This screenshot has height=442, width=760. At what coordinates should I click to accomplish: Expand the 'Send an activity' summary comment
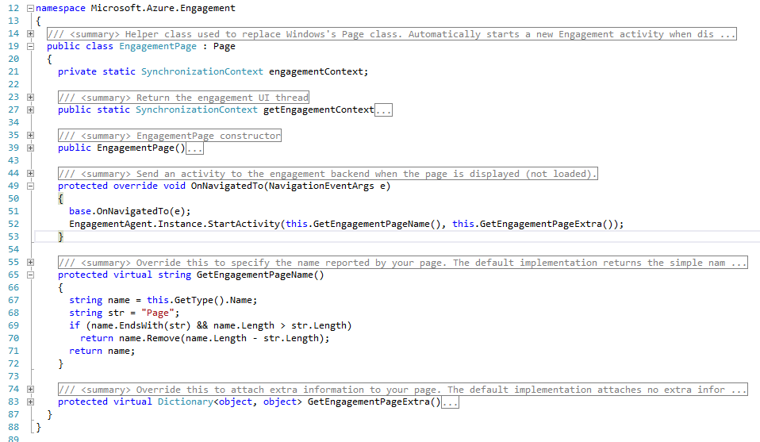pyautogui.click(x=30, y=173)
